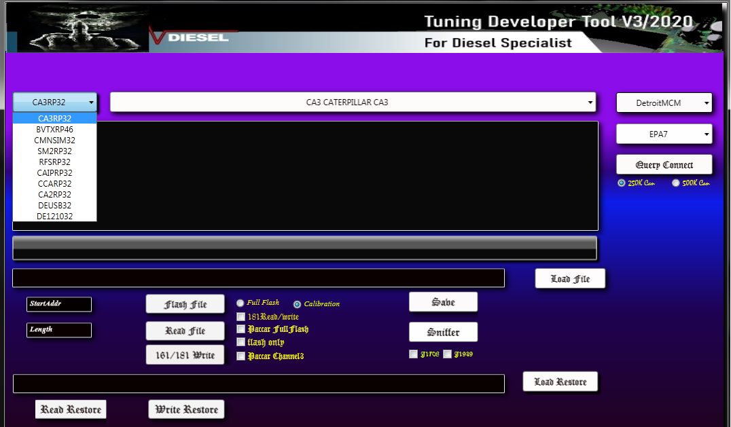The height and width of the screenshot is (427, 731).
Task: Tick the Paccar FullFlash checkbox
Action: pyautogui.click(x=240, y=329)
